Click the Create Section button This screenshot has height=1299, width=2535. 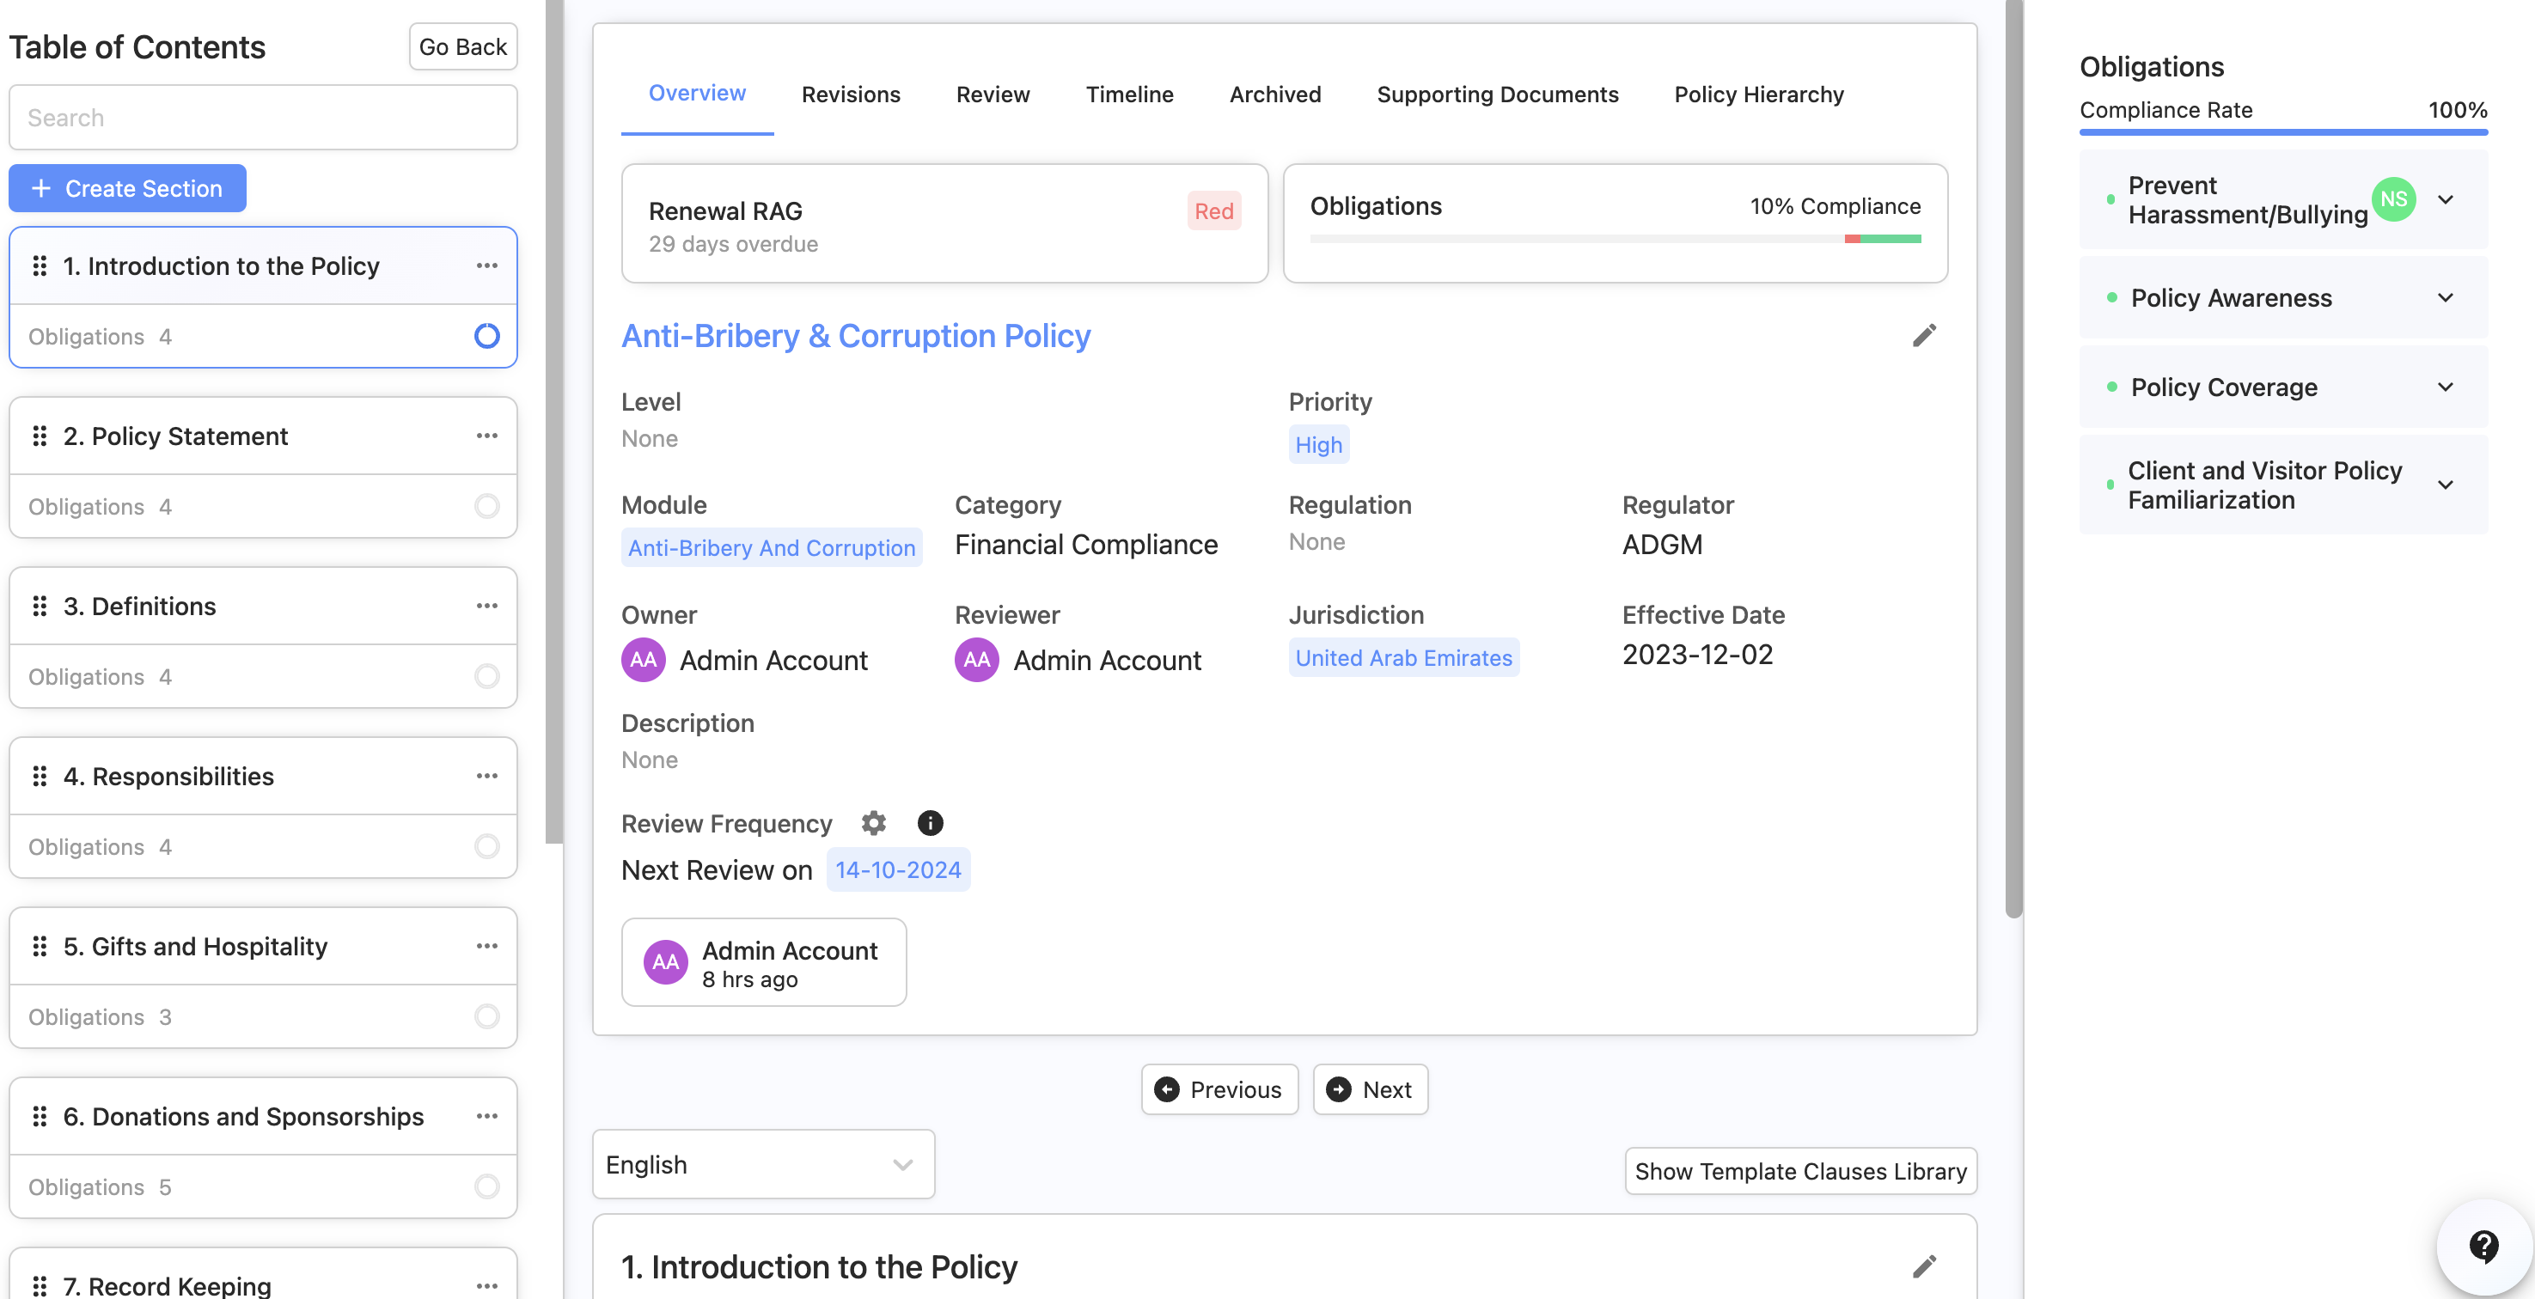(x=128, y=188)
